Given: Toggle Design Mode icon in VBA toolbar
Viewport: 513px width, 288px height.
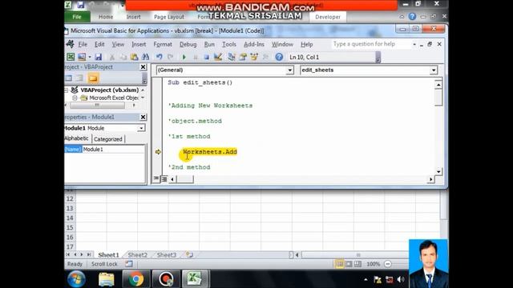Looking at the screenshot, I should pos(218,57).
